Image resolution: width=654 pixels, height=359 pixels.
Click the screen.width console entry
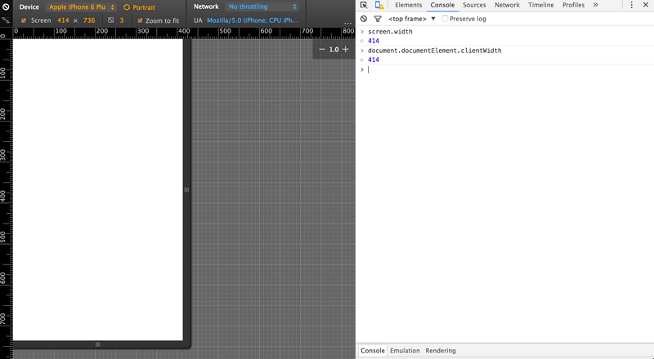tap(390, 32)
